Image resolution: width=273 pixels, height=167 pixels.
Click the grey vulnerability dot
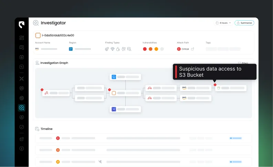coord(162,49)
